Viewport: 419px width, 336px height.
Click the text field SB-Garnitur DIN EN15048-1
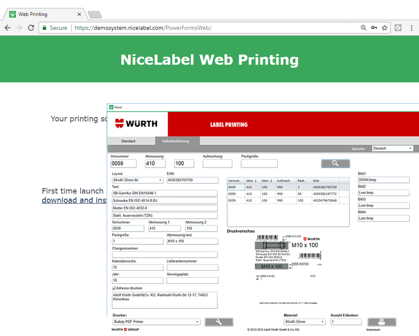tap(165, 193)
